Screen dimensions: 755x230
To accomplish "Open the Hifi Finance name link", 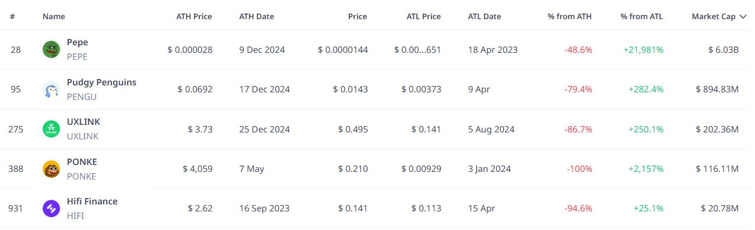I will click(92, 202).
